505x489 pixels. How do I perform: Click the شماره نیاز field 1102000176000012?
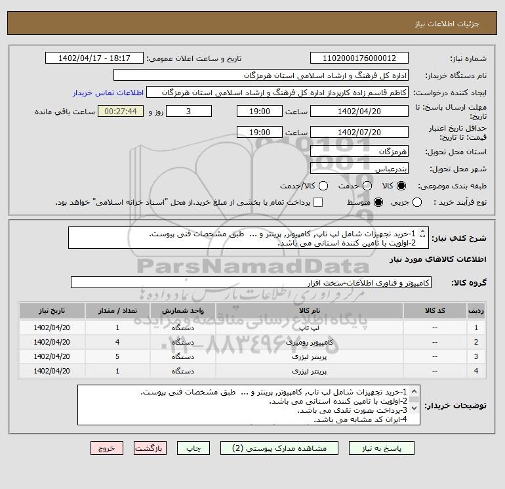[359, 58]
